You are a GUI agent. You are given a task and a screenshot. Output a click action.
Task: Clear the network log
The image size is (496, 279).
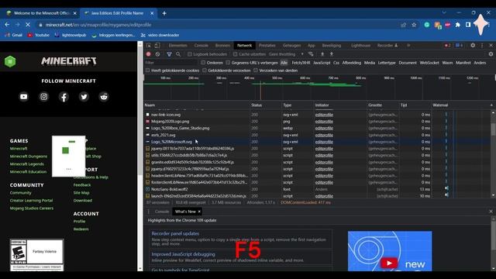pos(157,54)
